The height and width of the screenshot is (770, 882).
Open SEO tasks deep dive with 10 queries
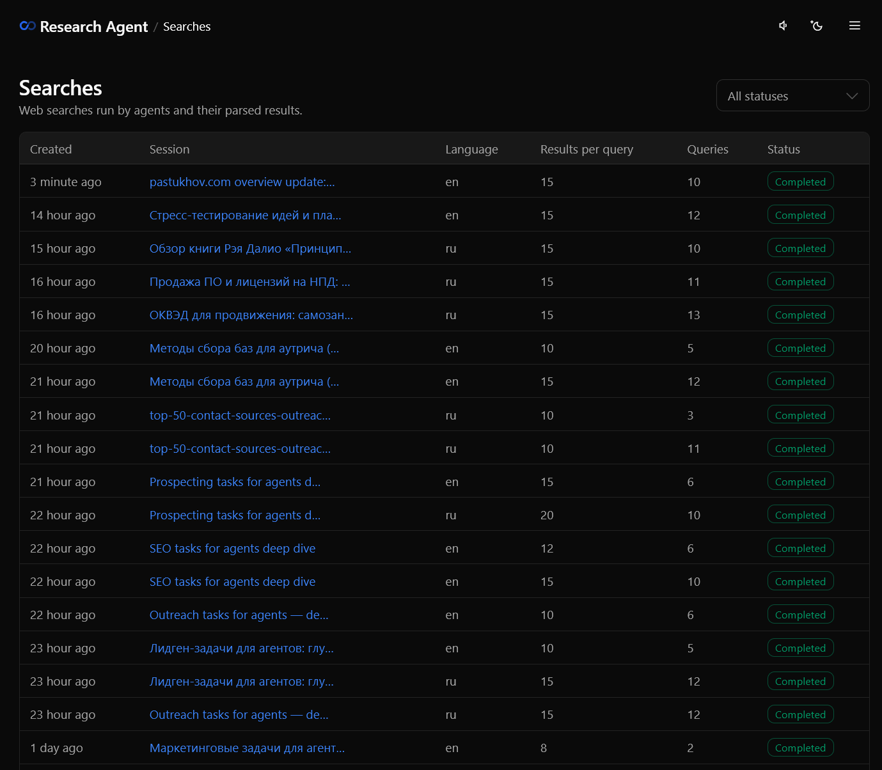(x=233, y=582)
